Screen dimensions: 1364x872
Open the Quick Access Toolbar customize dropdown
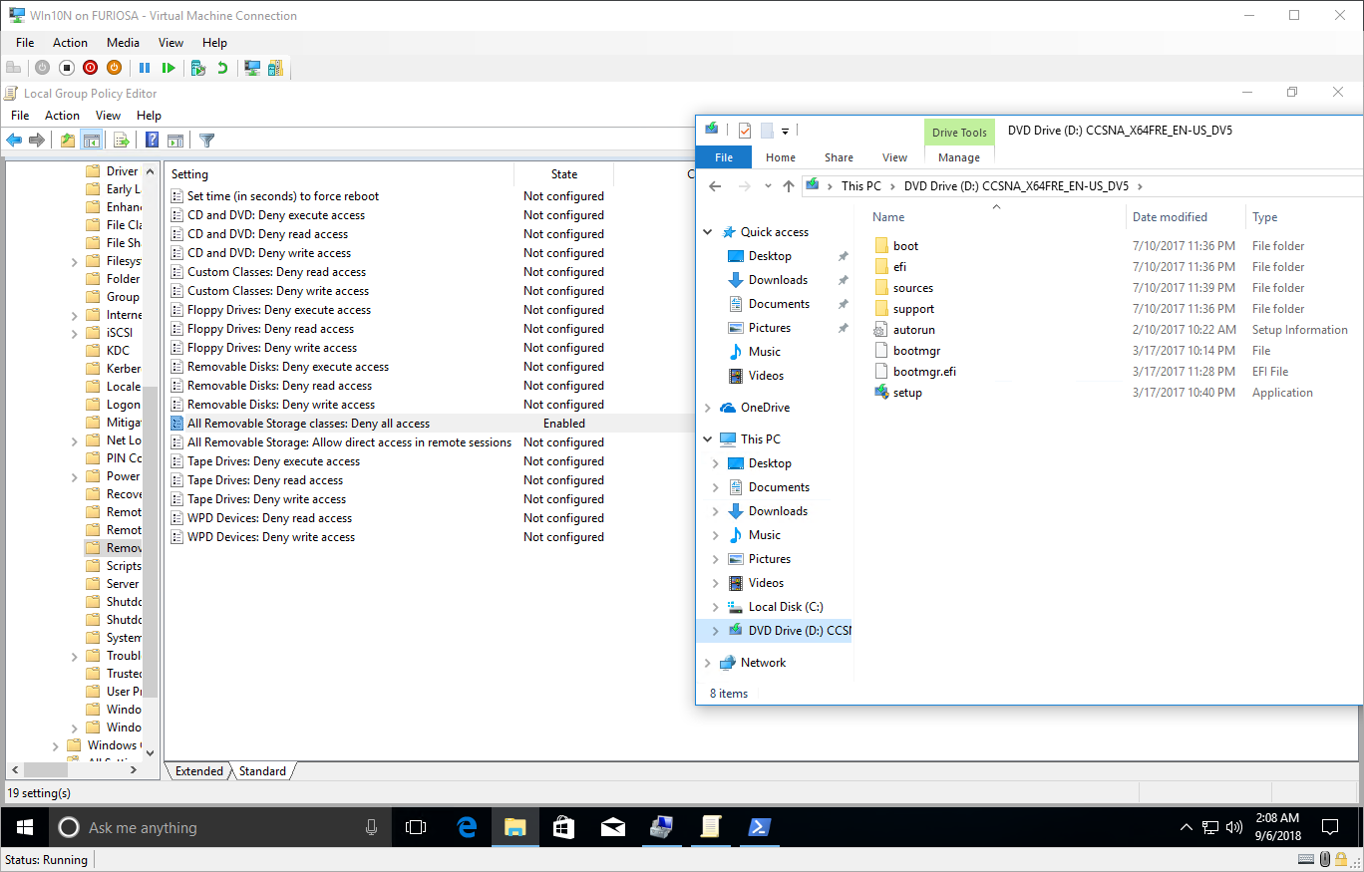(x=786, y=131)
